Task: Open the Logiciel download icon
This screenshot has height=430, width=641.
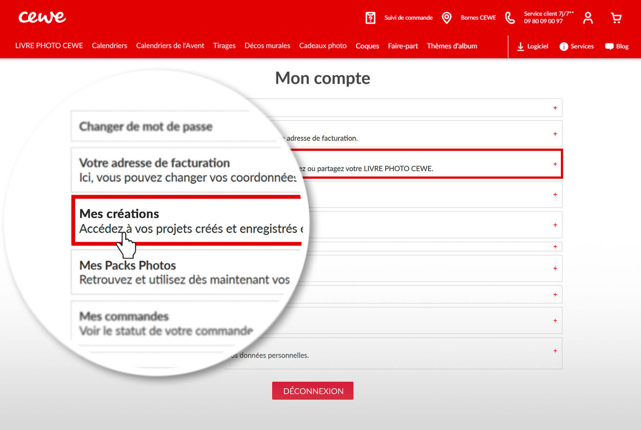Action: pyautogui.click(x=520, y=46)
